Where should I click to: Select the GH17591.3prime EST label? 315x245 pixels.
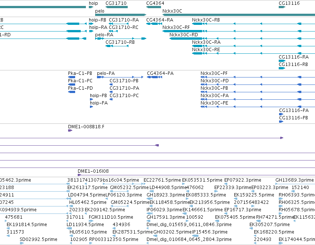click(x=166, y=218)
